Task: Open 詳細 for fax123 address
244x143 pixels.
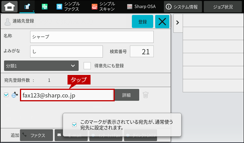Action: click(x=127, y=95)
